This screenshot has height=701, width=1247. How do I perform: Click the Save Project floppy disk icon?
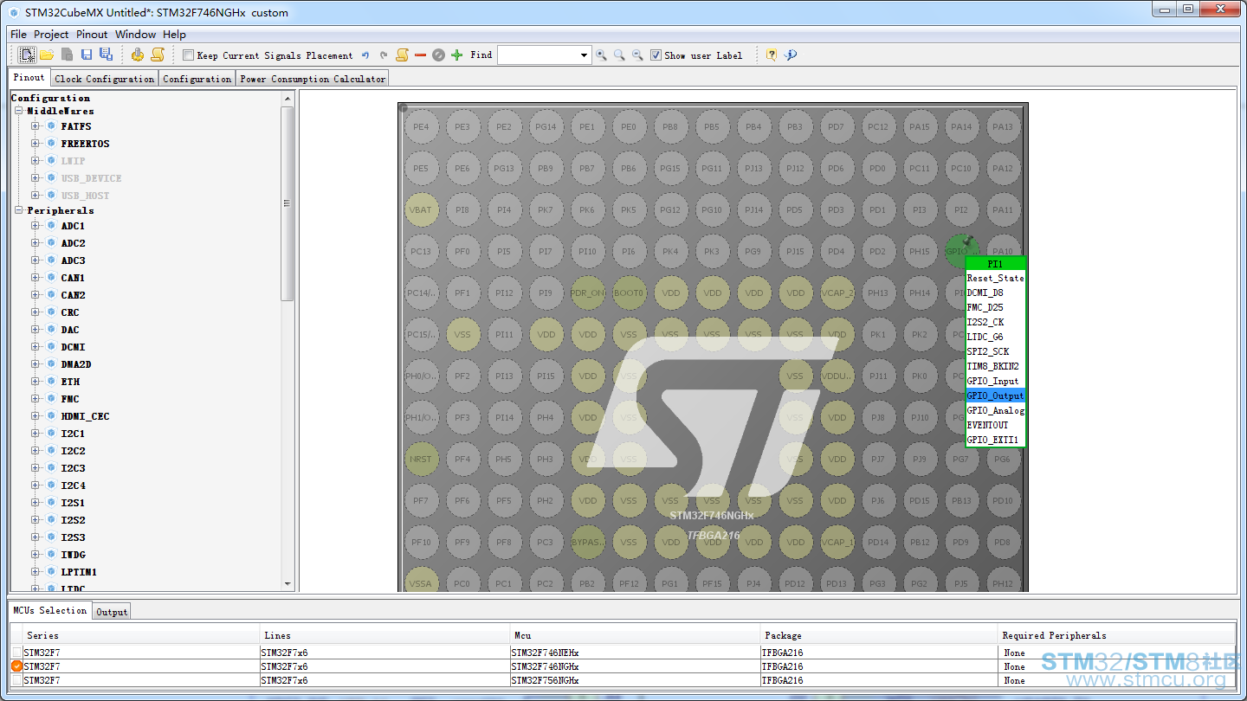(x=87, y=55)
